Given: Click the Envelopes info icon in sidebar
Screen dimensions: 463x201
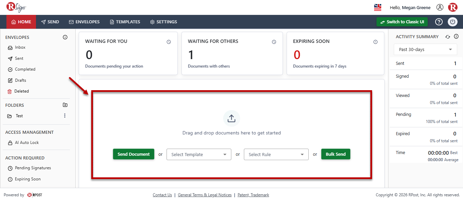Looking at the screenshot, I should tap(65, 37).
